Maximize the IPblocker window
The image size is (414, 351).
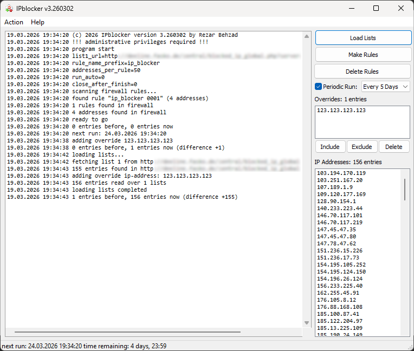pyautogui.click(x=376, y=9)
